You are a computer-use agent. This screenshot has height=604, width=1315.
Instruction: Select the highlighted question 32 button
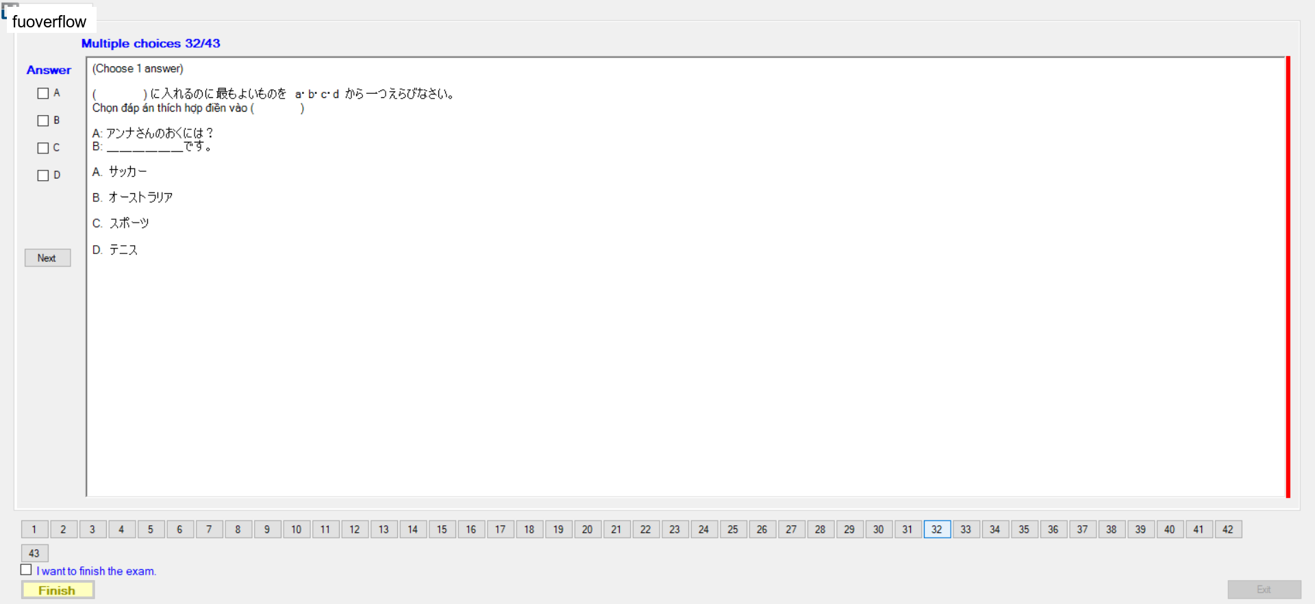coord(937,529)
